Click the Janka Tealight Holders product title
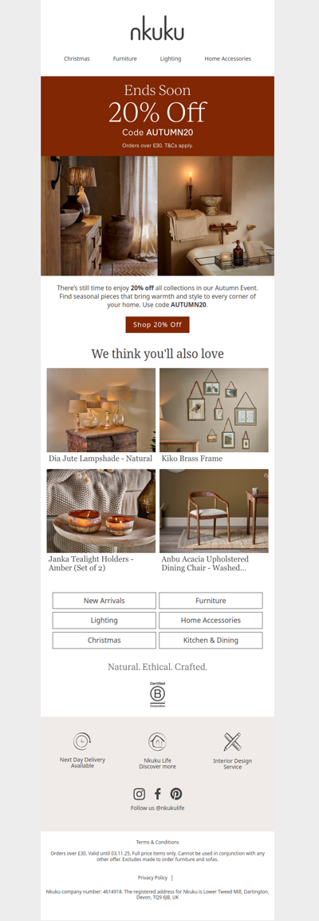This screenshot has height=921, width=319. [x=91, y=563]
